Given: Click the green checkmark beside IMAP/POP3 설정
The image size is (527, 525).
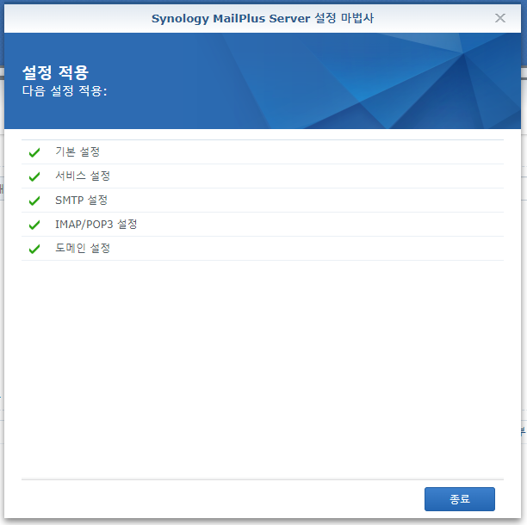Looking at the screenshot, I should click(34, 225).
